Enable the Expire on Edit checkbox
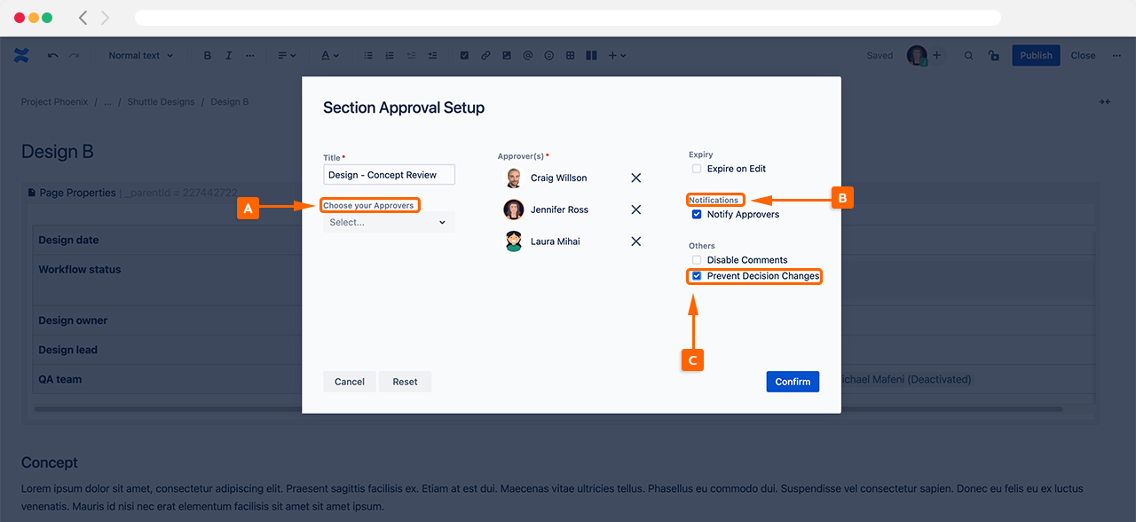The image size is (1136, 522). [697, 169]
